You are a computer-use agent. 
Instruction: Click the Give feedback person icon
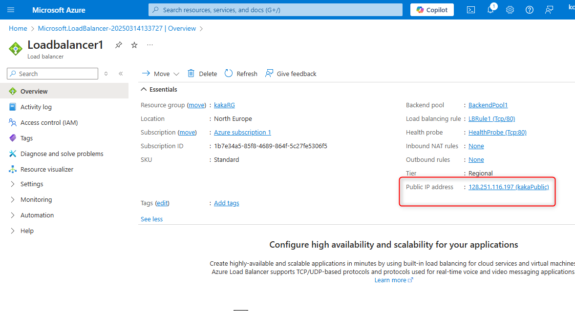coord(269,74)
